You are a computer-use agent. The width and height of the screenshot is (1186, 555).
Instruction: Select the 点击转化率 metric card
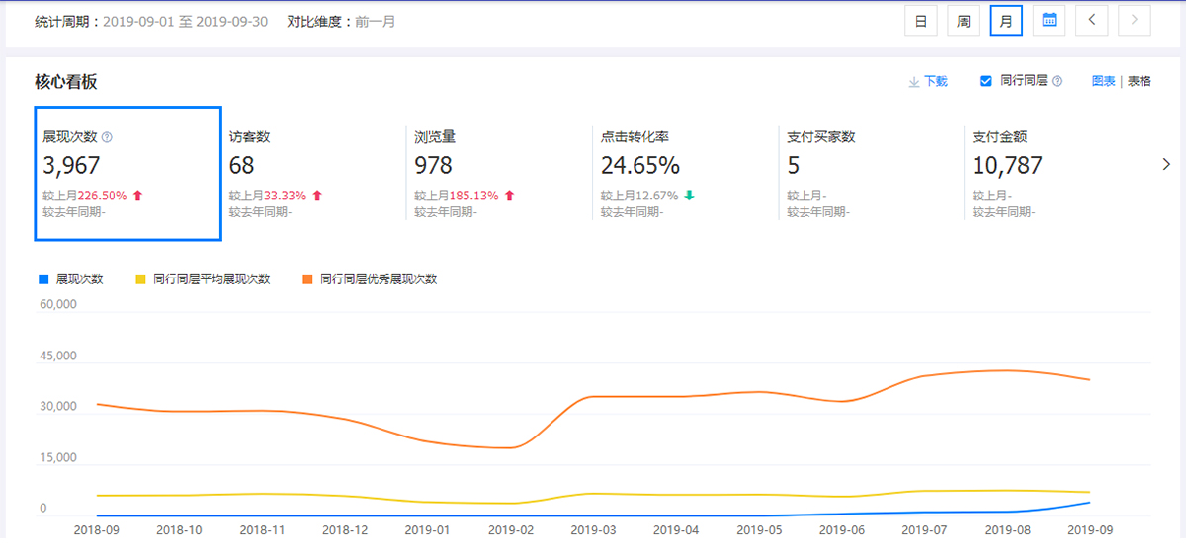685,173
